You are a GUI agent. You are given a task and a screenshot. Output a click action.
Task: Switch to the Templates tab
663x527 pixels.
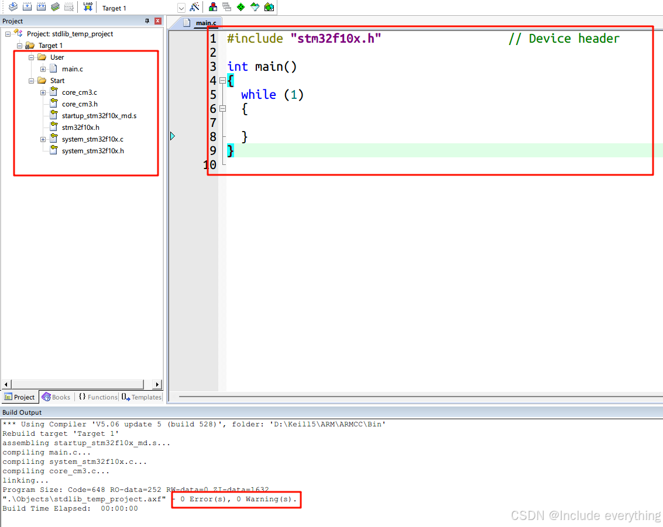(x=141, y=397)
